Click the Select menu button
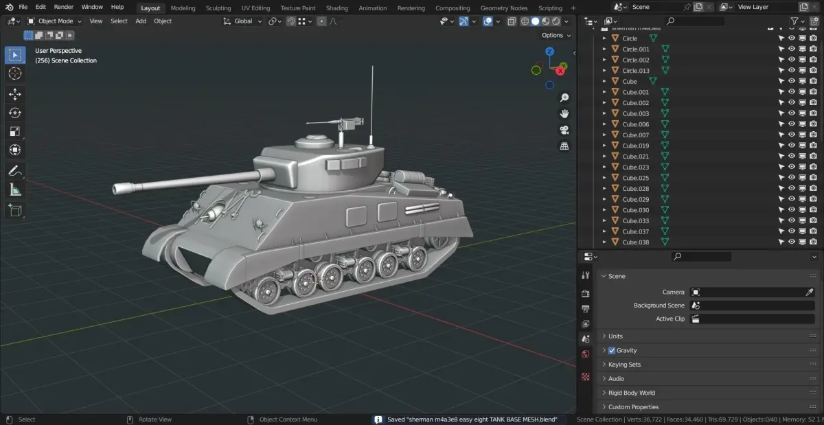 click(119, 21)
